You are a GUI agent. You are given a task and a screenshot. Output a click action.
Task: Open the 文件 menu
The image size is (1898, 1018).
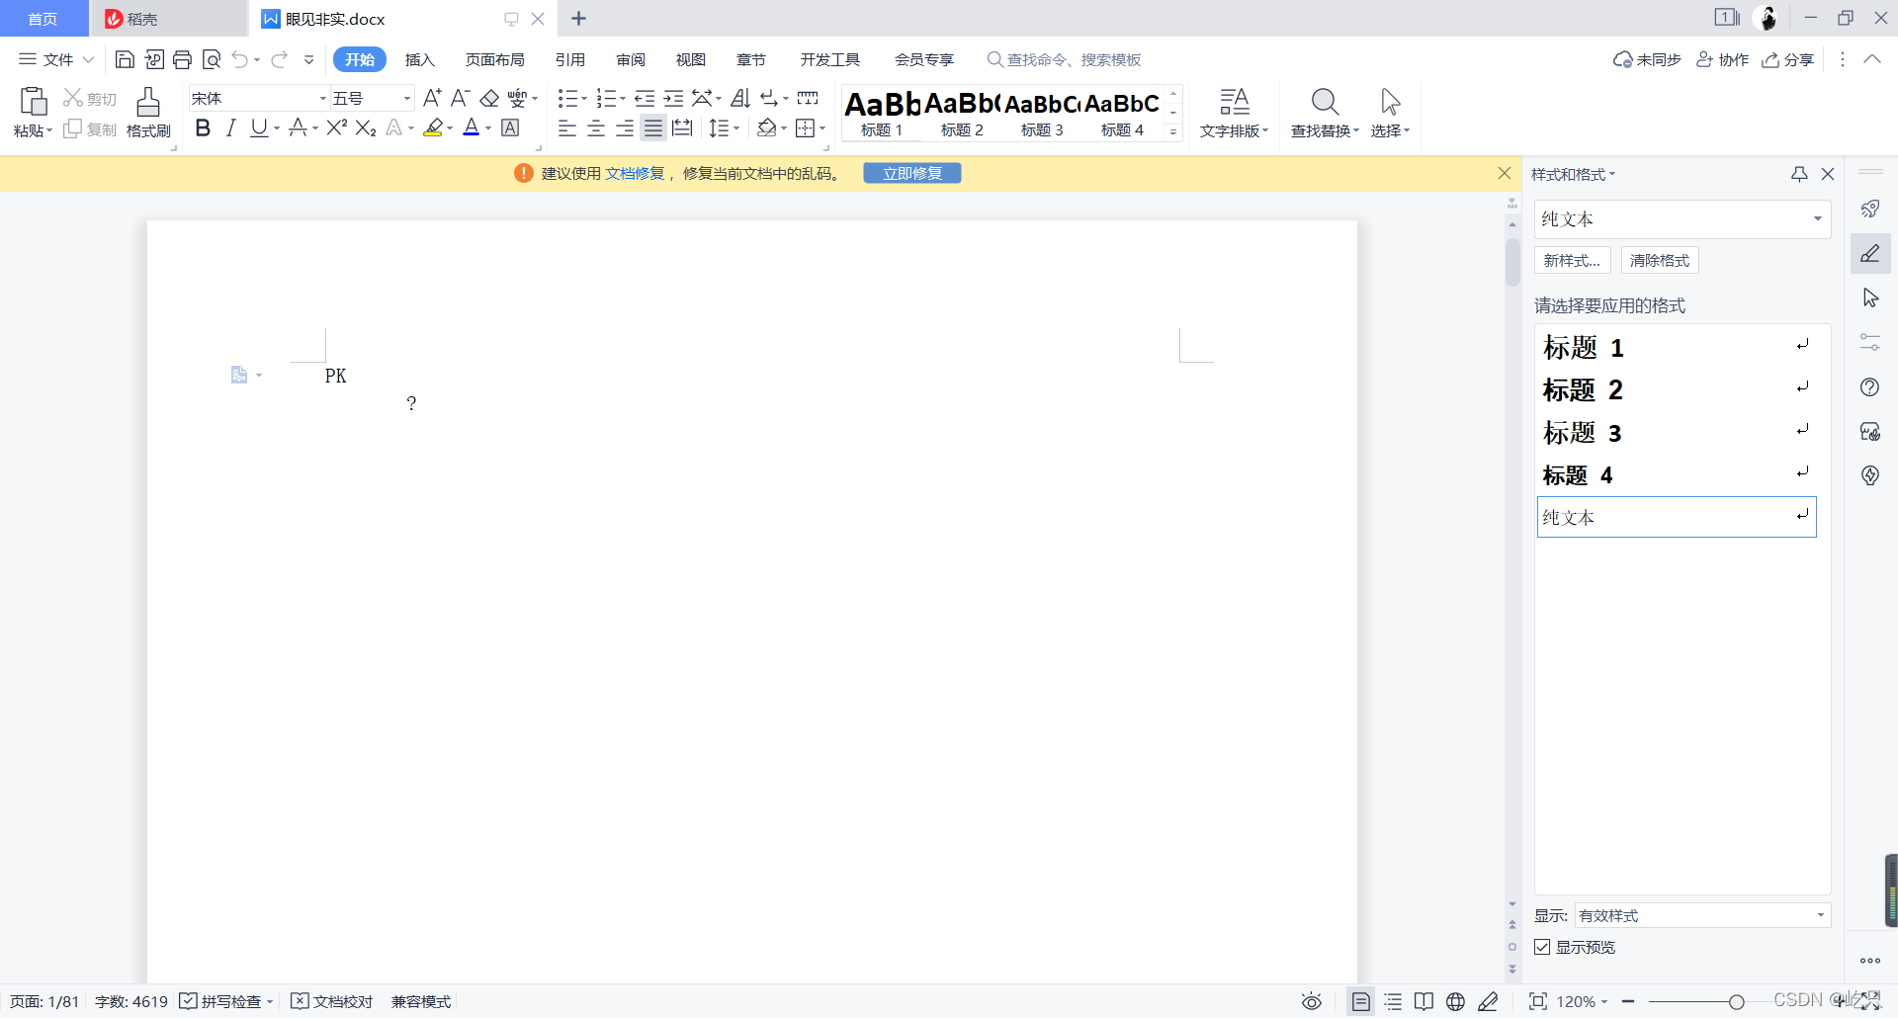(x=56, y=59)
